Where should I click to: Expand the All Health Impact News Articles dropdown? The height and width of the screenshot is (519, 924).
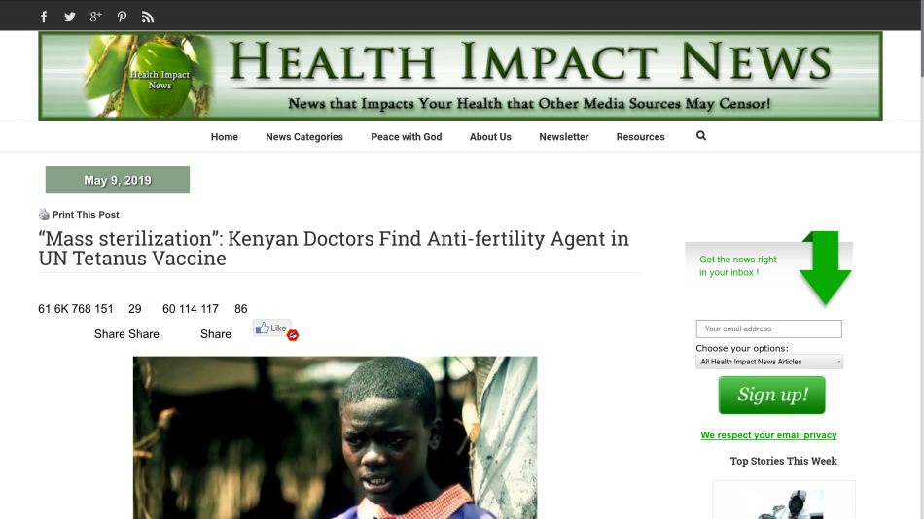coord(769,362)
